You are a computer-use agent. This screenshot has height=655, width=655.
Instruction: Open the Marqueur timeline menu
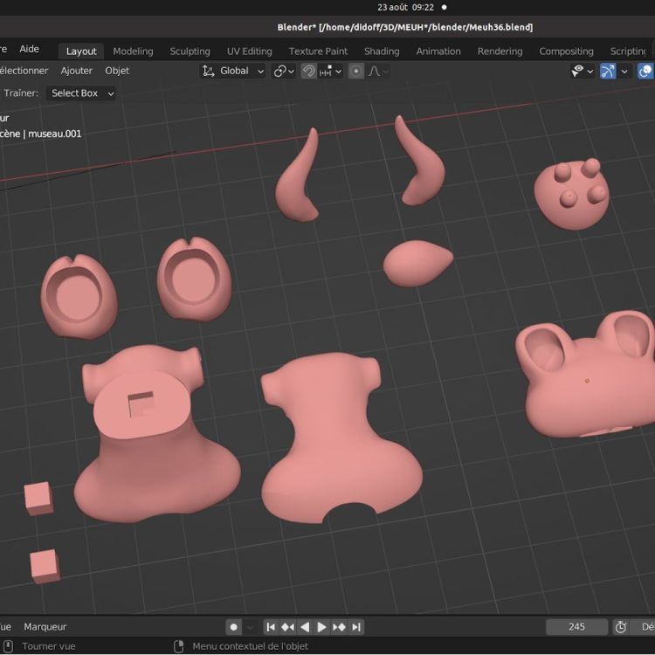[45, 626]
